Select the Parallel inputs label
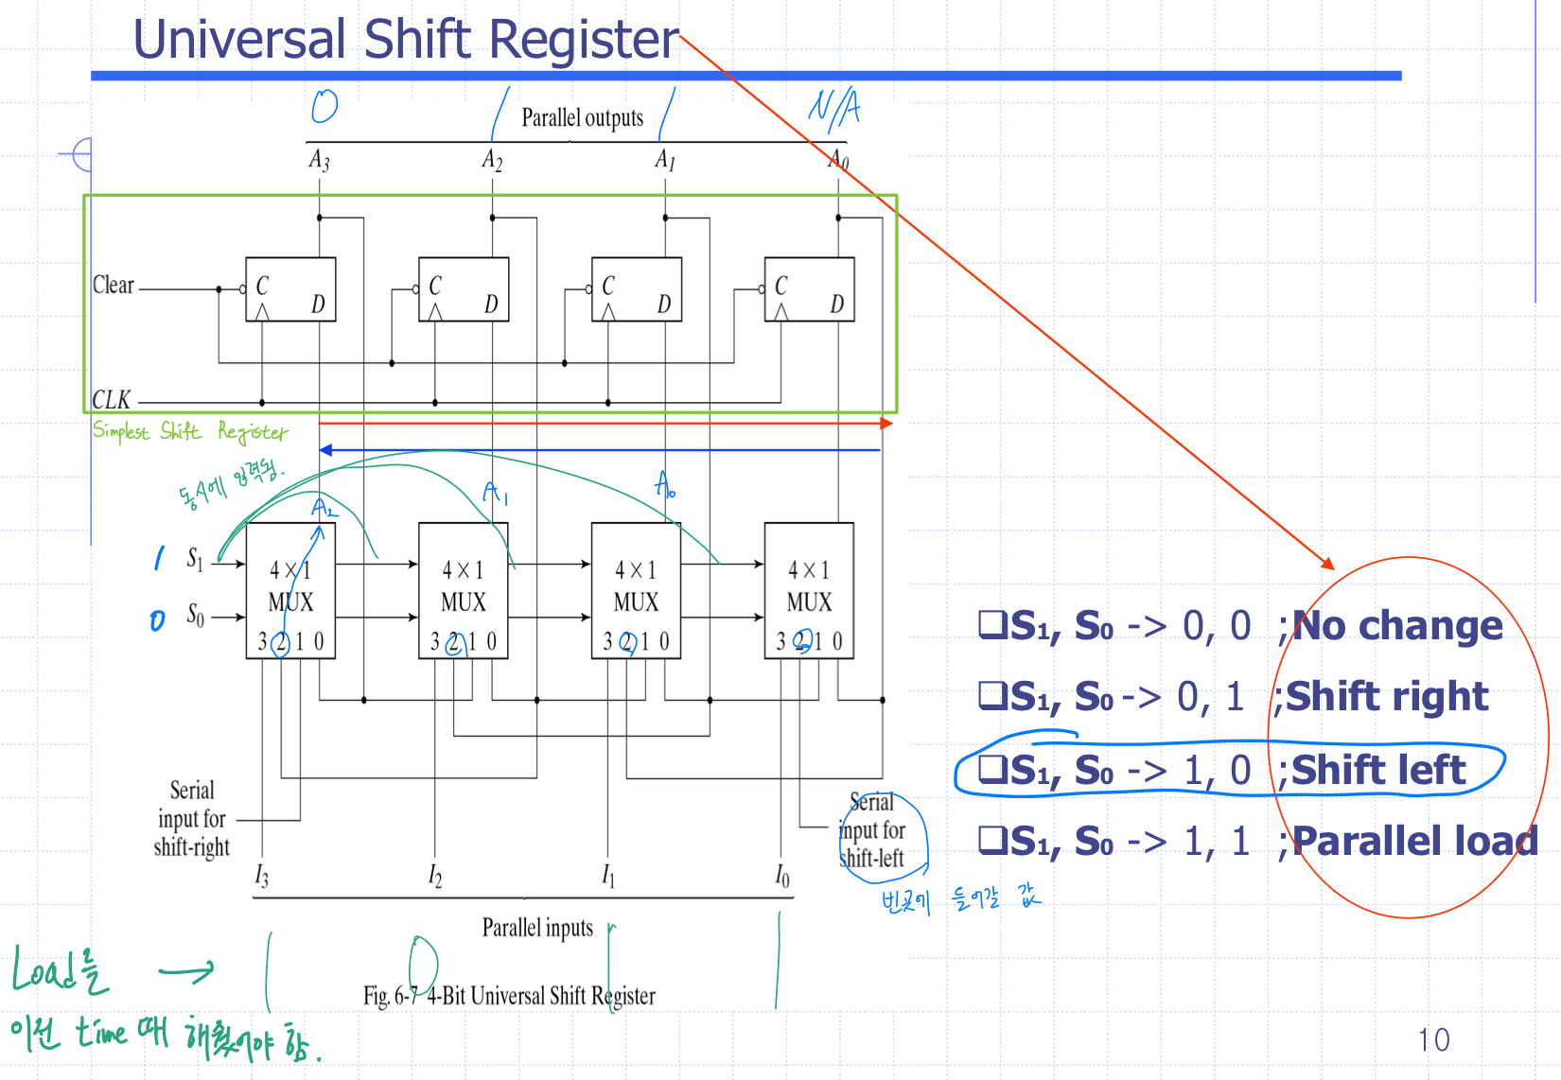Image resolution: width=1561 pixels, height=1080 pixels. coord(537,928)
